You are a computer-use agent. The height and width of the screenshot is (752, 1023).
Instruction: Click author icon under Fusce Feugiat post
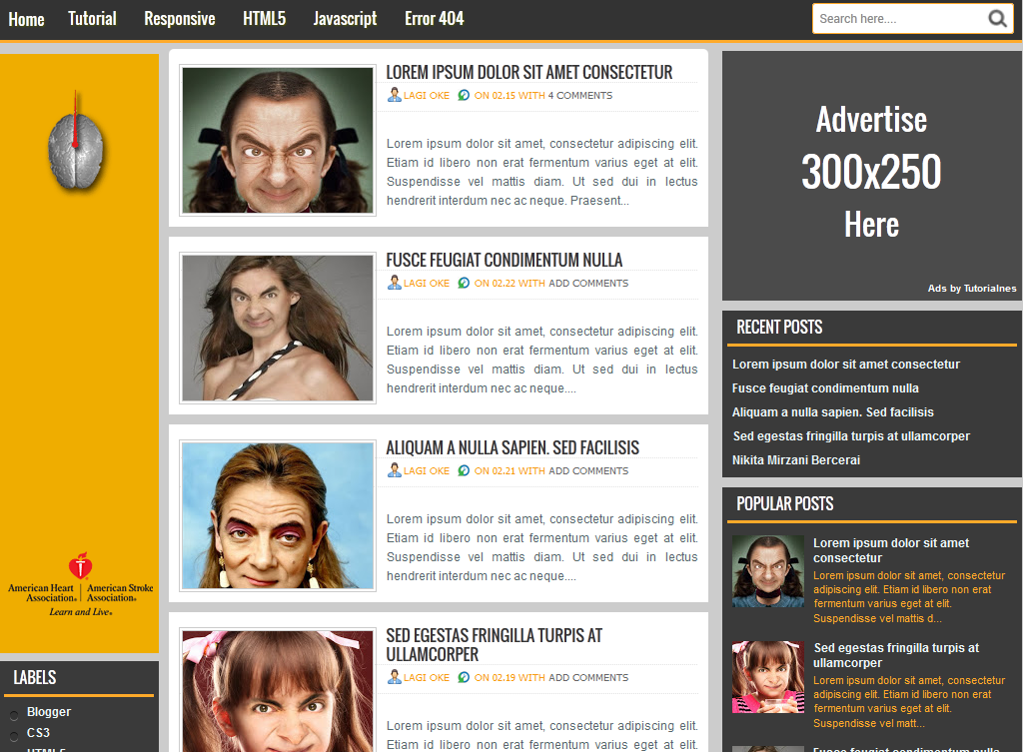coord(394,283)
